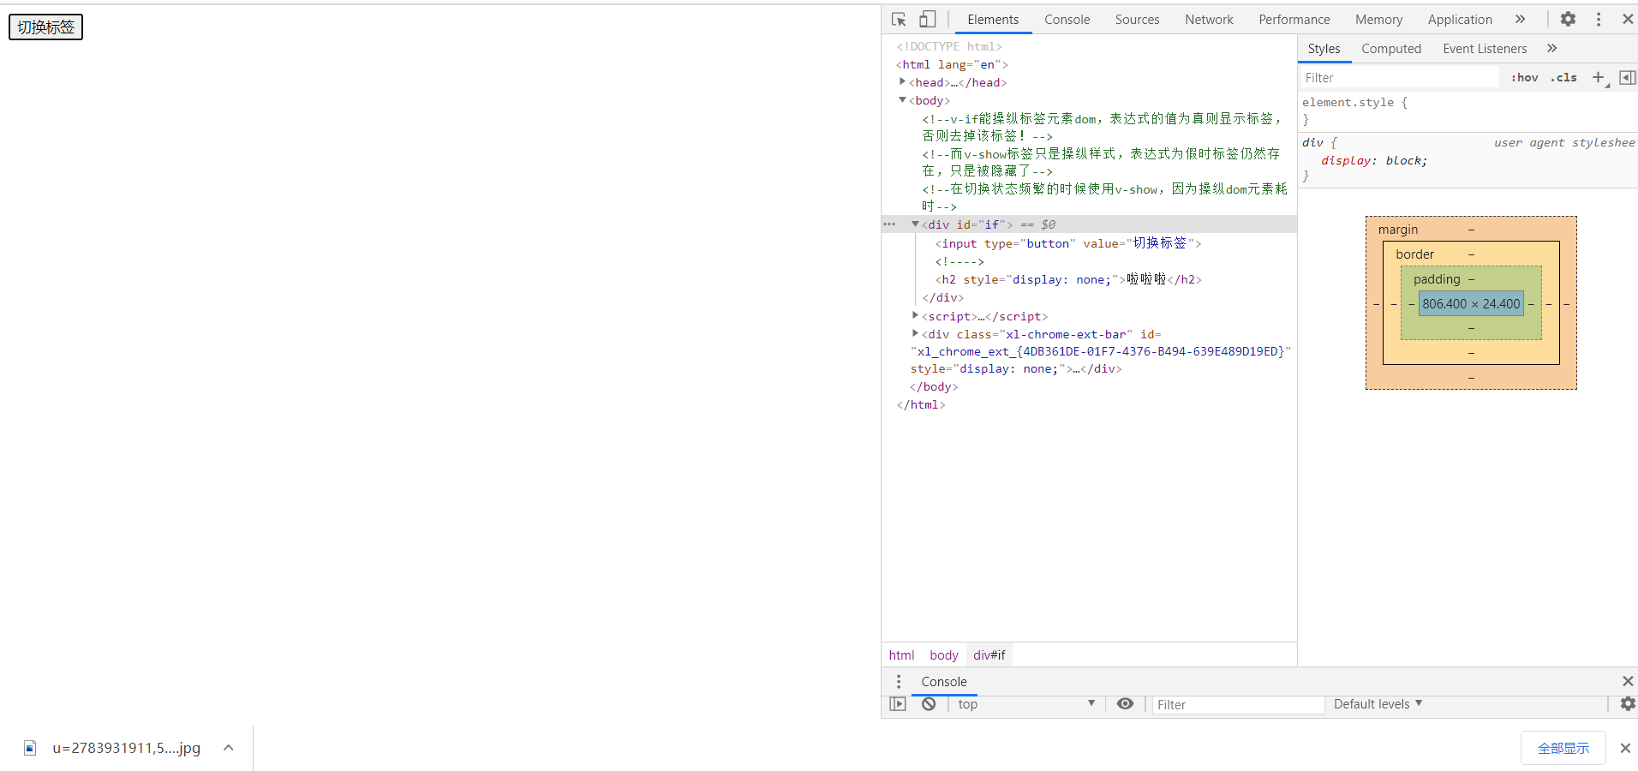Focus the console Filter input
This screenshot has width=1638, height=771.
click(1238, 704)
